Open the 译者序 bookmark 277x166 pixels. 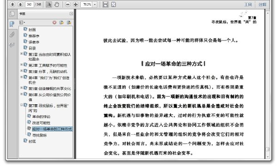click(34, 42)
